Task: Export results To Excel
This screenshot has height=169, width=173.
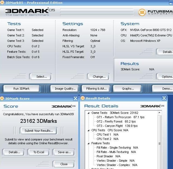Action: click(38, 152)
